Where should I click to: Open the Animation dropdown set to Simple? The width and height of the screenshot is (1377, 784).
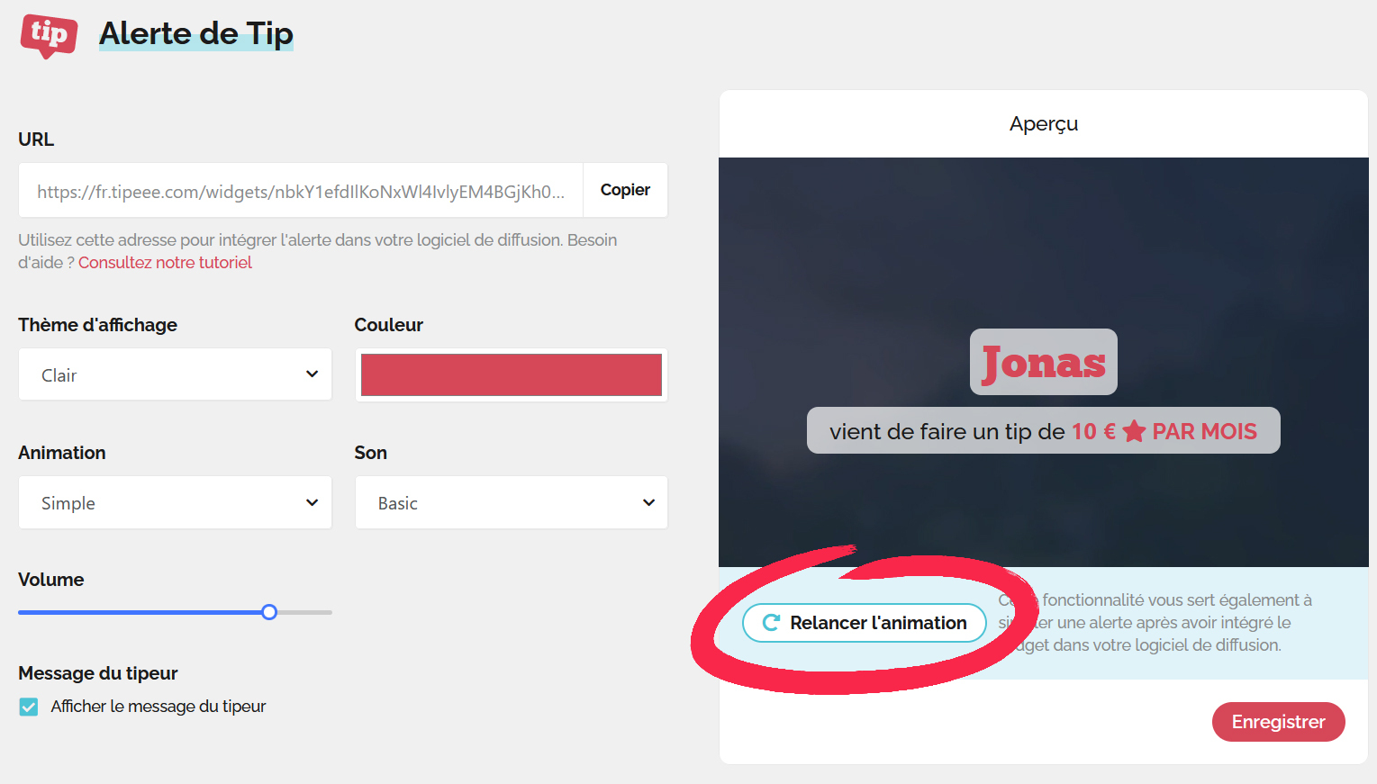point(175,502)
